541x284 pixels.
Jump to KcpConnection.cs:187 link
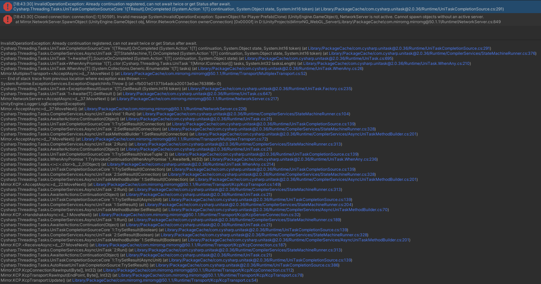pos(190,245)
